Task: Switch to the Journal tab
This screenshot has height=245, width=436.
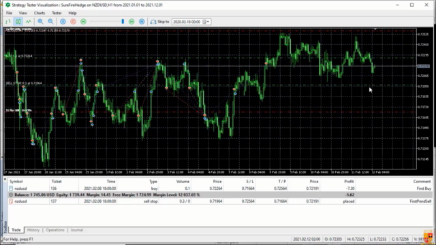Action: click(77, 230)
